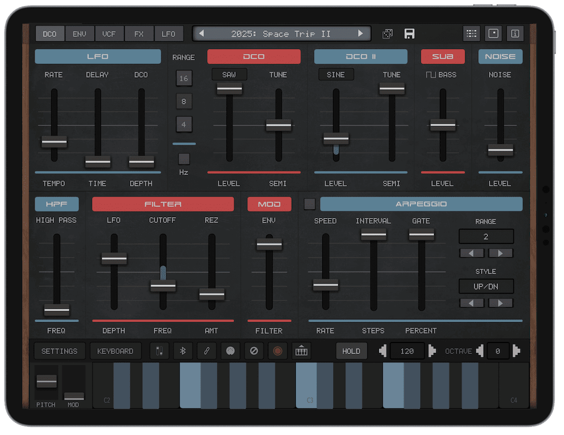
Task: Click the octave value field 0
Action: pos(498,351)
